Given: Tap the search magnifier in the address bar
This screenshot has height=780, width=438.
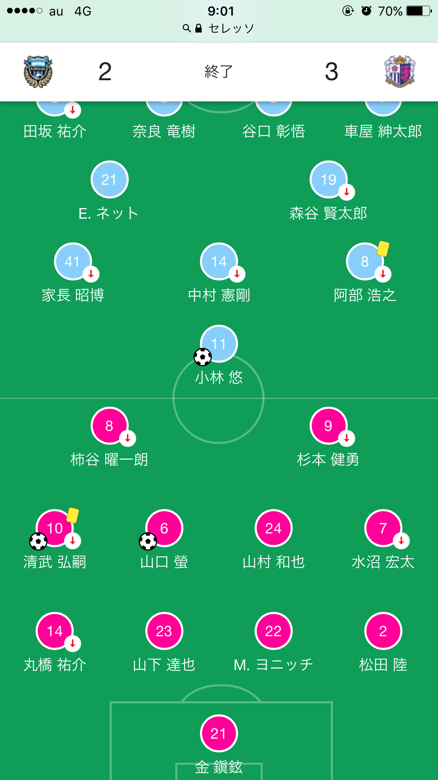Looking at the screenshot, I should [x=187, y=28].
